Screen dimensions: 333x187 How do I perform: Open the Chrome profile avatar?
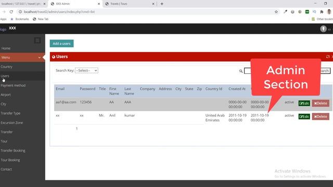[329, 12]
